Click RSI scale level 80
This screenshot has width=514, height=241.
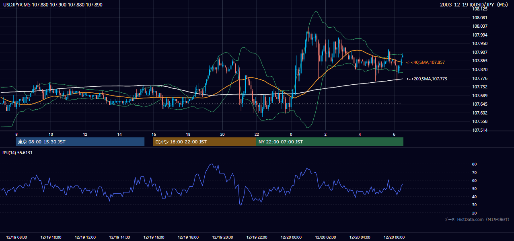(x=475, y=164)
